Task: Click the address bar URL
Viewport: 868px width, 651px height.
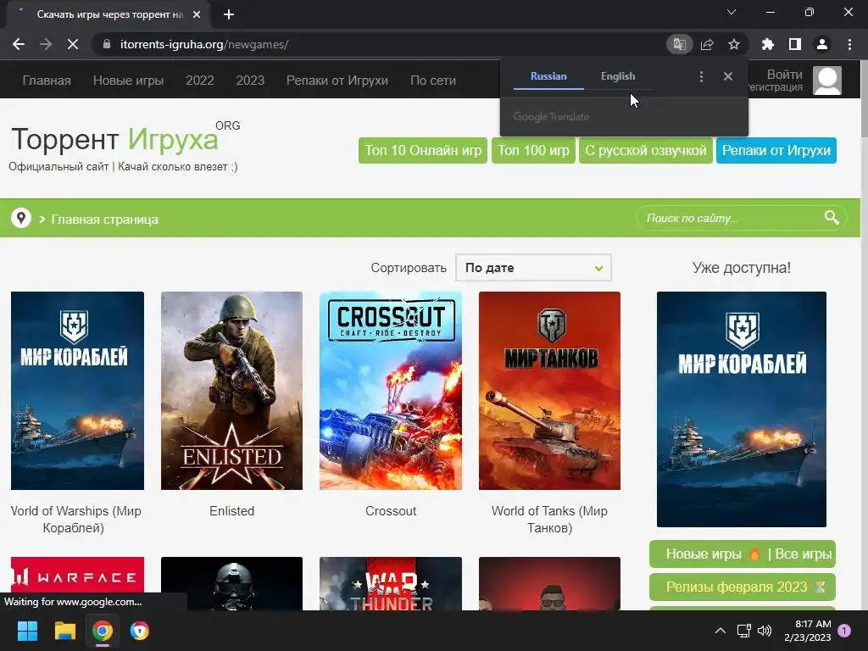Action: (x=204, y=44)
